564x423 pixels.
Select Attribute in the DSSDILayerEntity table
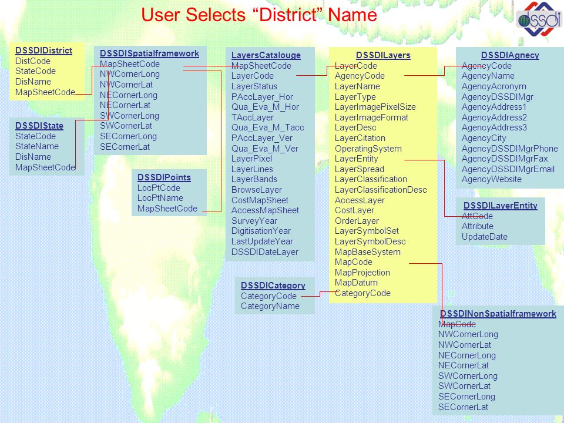coord(477,226)
